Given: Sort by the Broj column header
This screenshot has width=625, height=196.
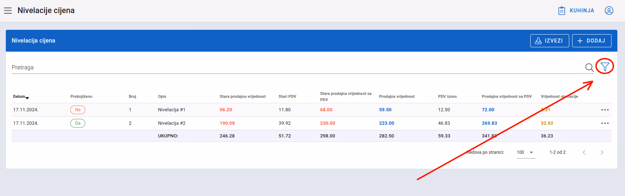Looking at the screenshot, I should coord(132,97).
